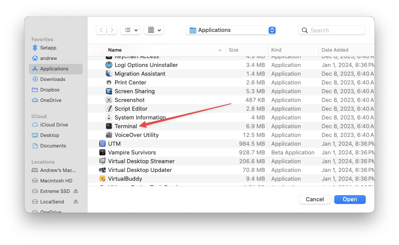Screen dimensions: 399x245
Task: Select the Terminal file row name
Action: [126, 126]
